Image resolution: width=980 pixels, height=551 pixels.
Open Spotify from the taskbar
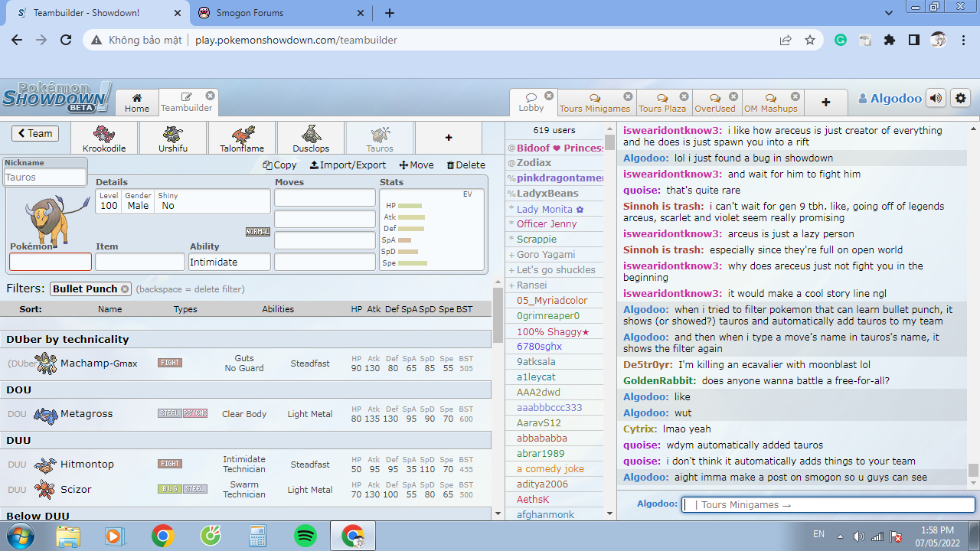click(305, 536)
